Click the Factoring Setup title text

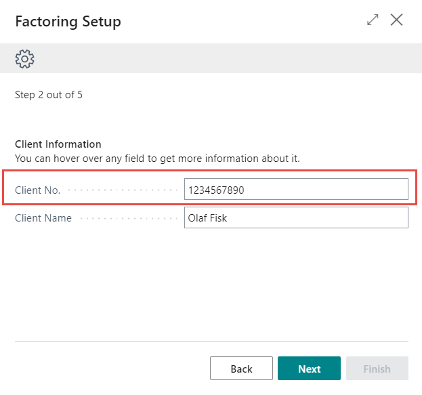(x=68, y=22)
